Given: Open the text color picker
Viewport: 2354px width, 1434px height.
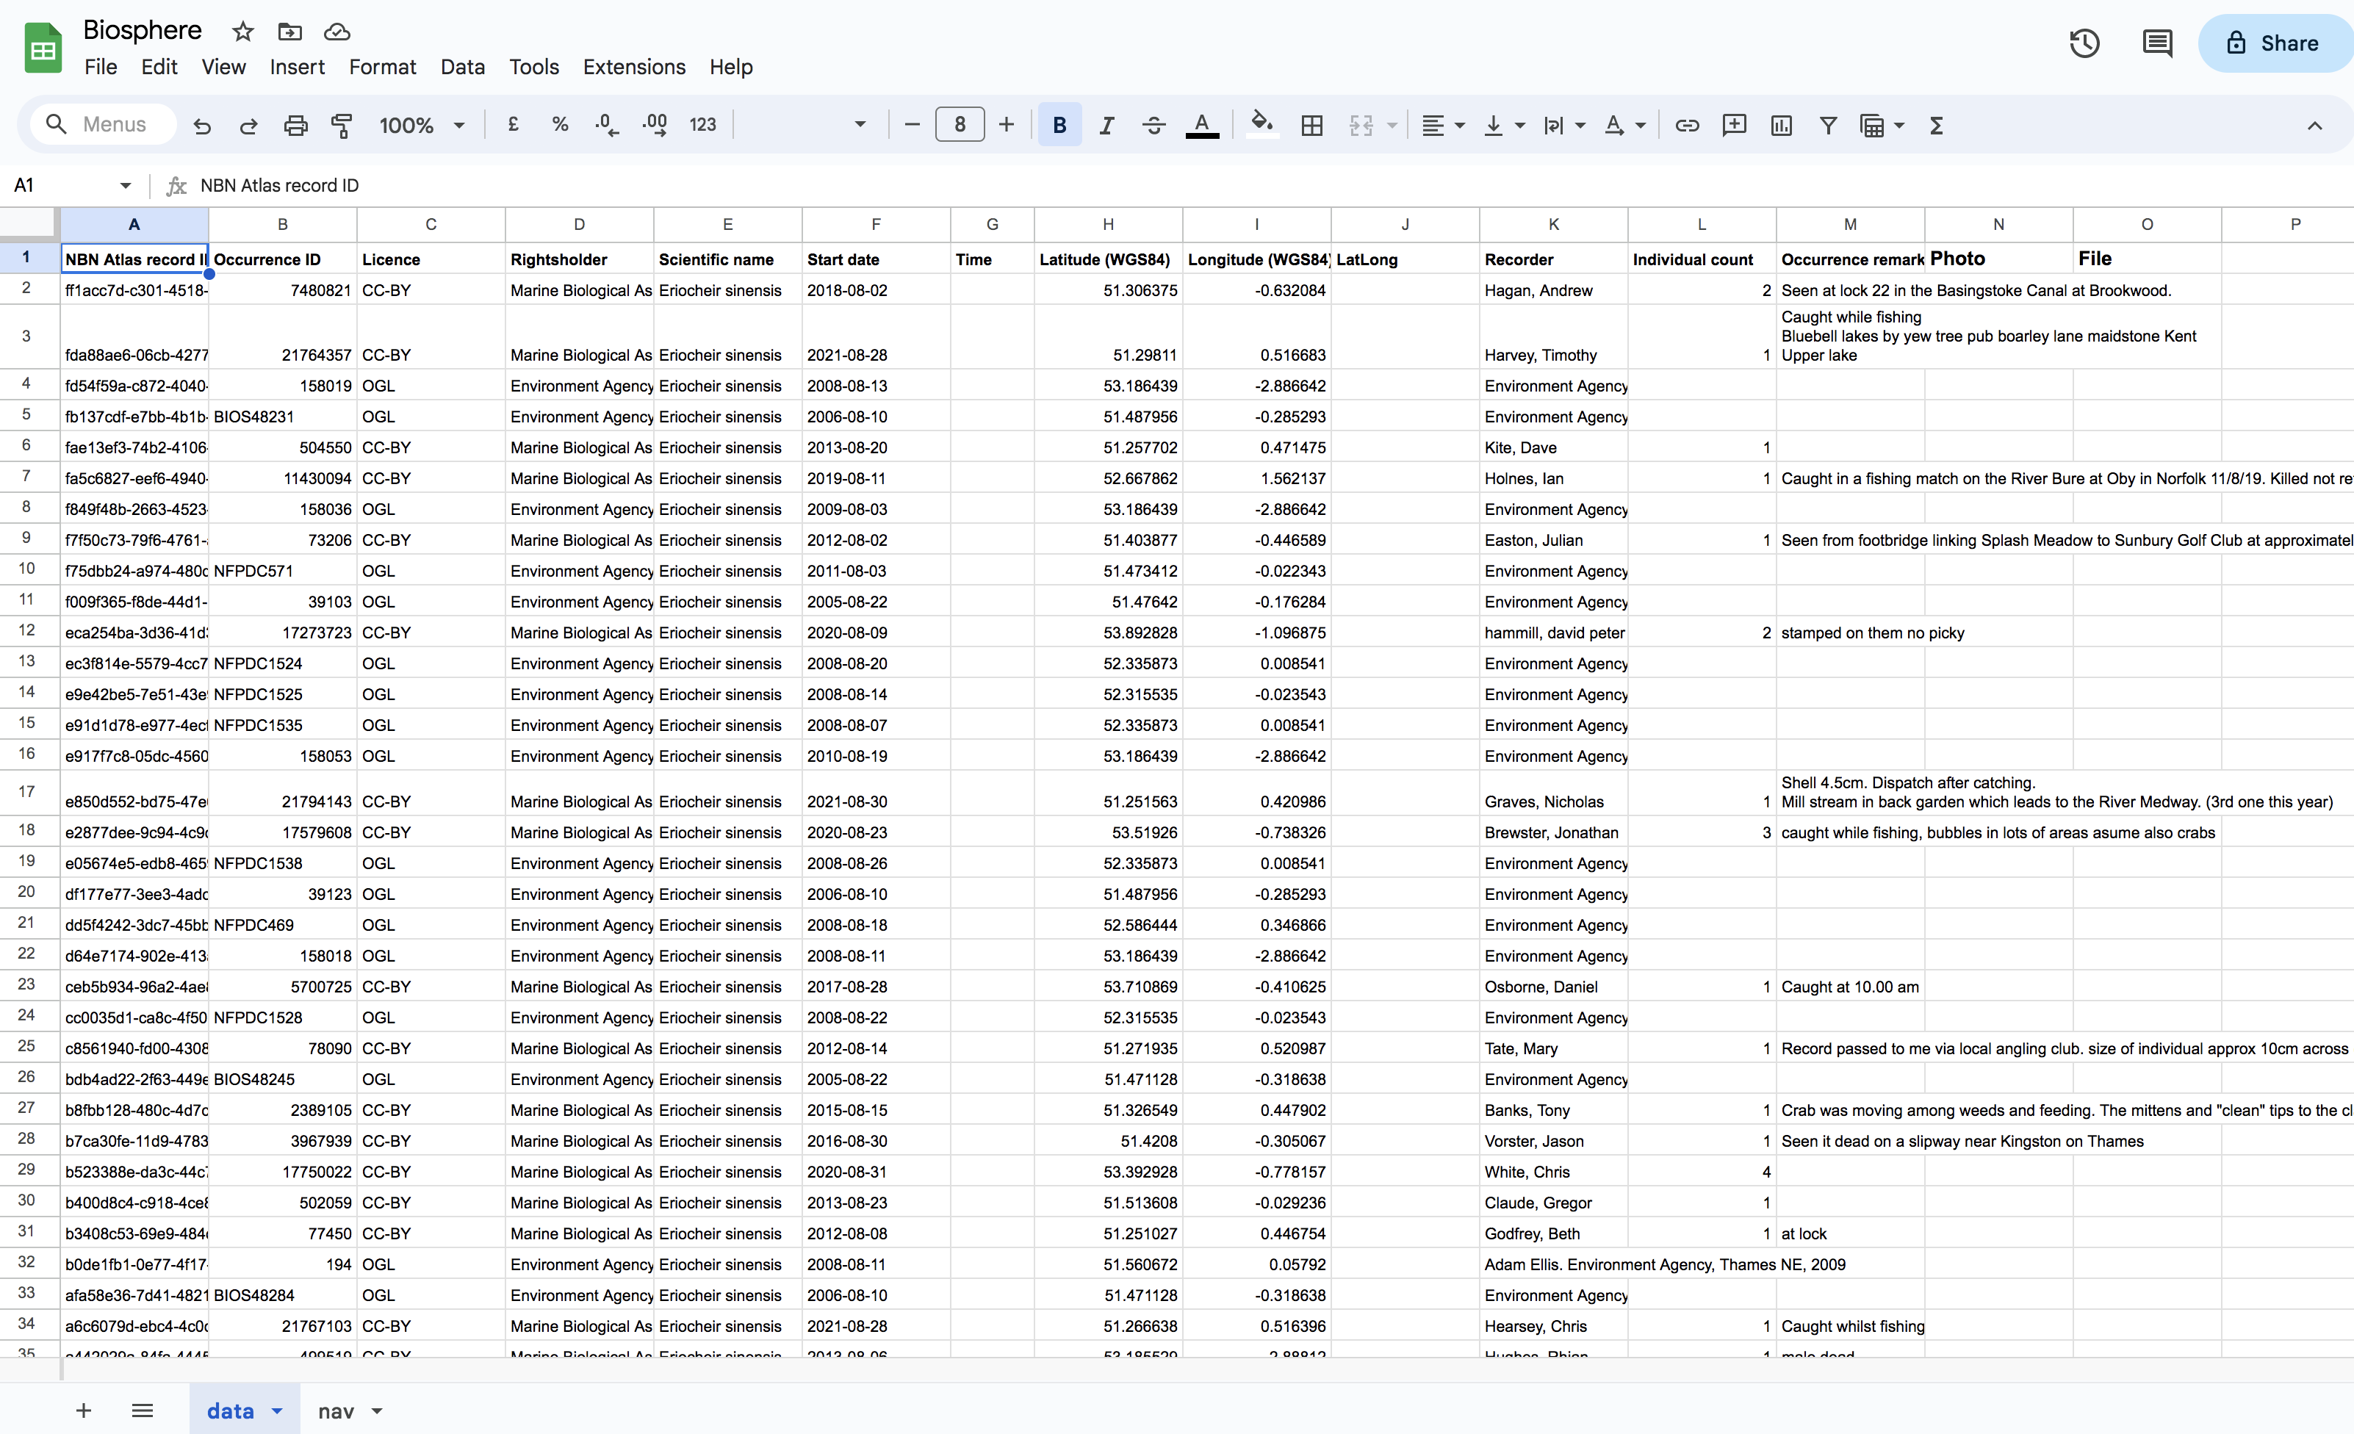Looking at the screenshot, I should pos(1202,125).
